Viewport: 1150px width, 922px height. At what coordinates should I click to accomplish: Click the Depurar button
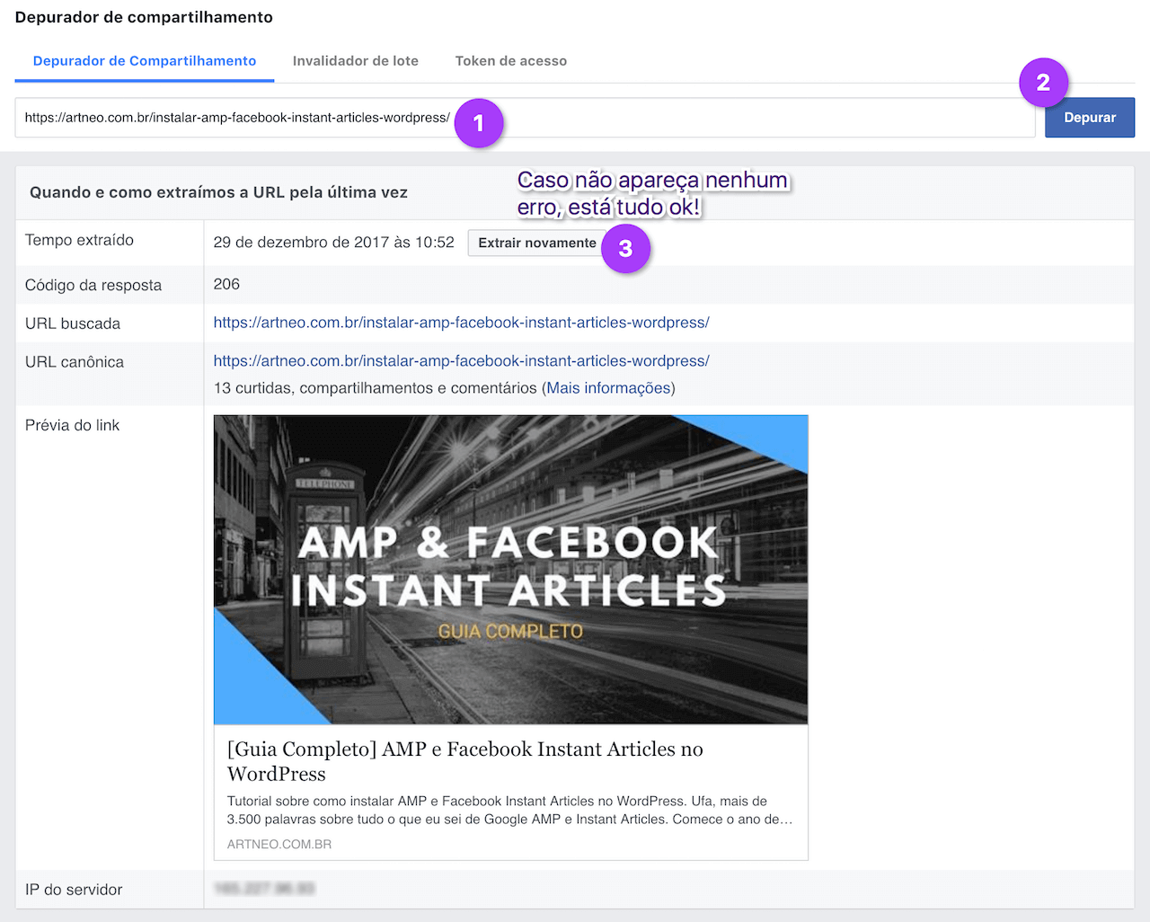[1090, 118]
